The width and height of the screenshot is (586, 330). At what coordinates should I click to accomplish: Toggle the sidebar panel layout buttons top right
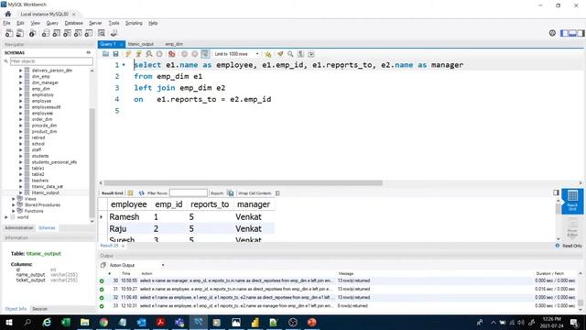coord(572,33)
